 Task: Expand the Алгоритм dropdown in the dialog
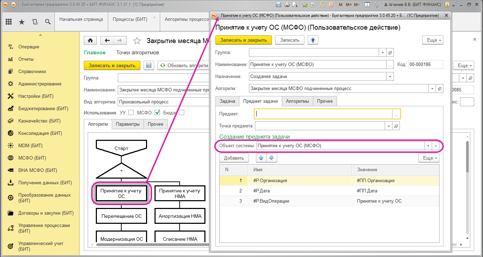[x=432, y=89]
